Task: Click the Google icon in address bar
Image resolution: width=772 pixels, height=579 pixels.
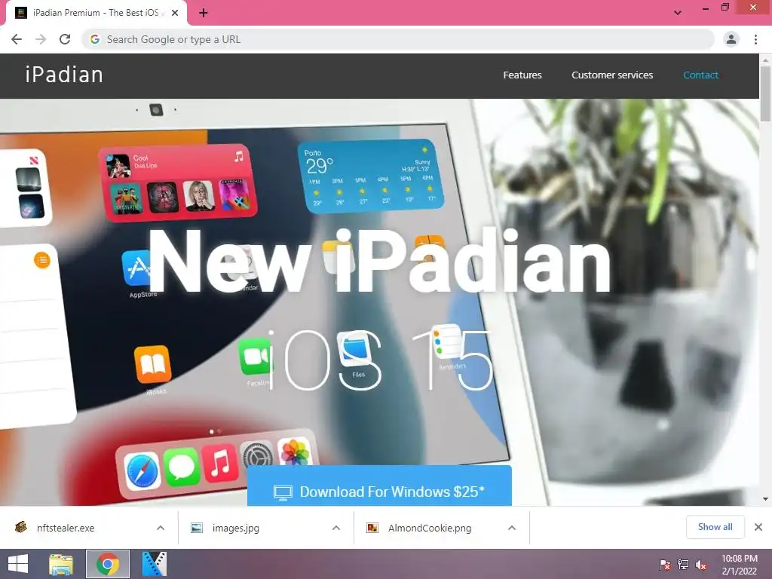Action: coord(95,39)
